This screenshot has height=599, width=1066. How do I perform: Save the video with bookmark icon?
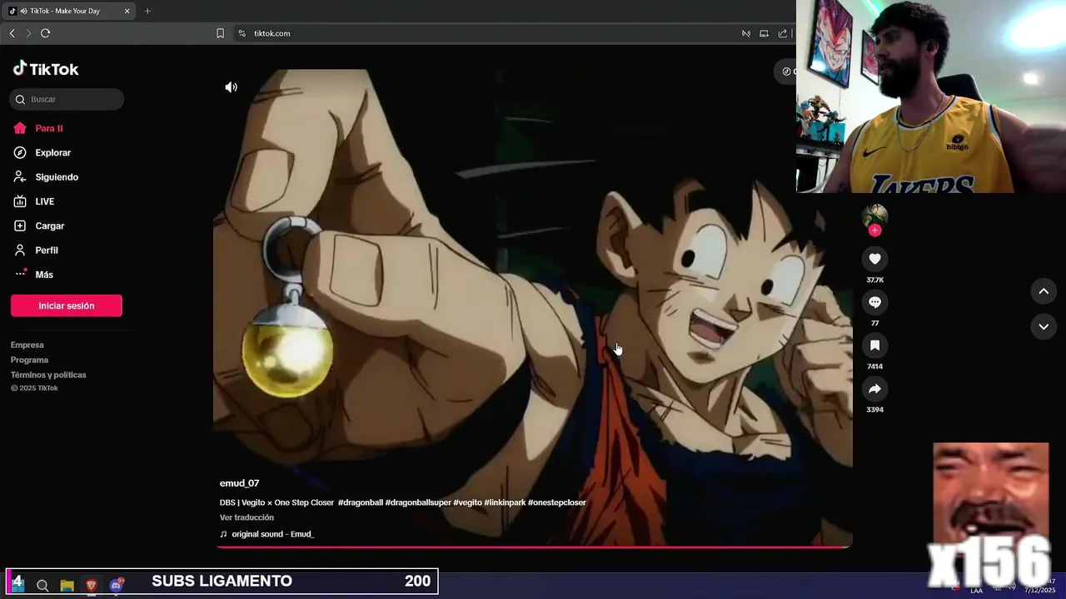pos(874,345)
